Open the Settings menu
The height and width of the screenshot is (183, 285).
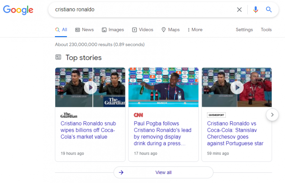point(244,30)
